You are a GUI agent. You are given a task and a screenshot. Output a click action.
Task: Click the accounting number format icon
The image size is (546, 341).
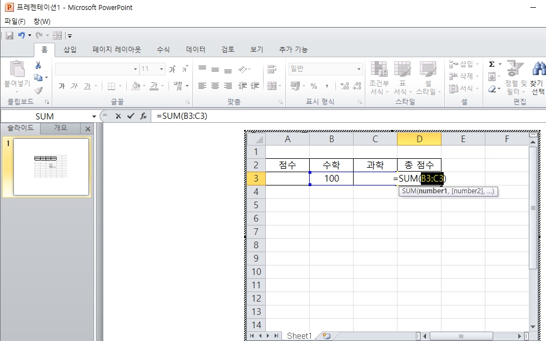[x=295, y=86]
